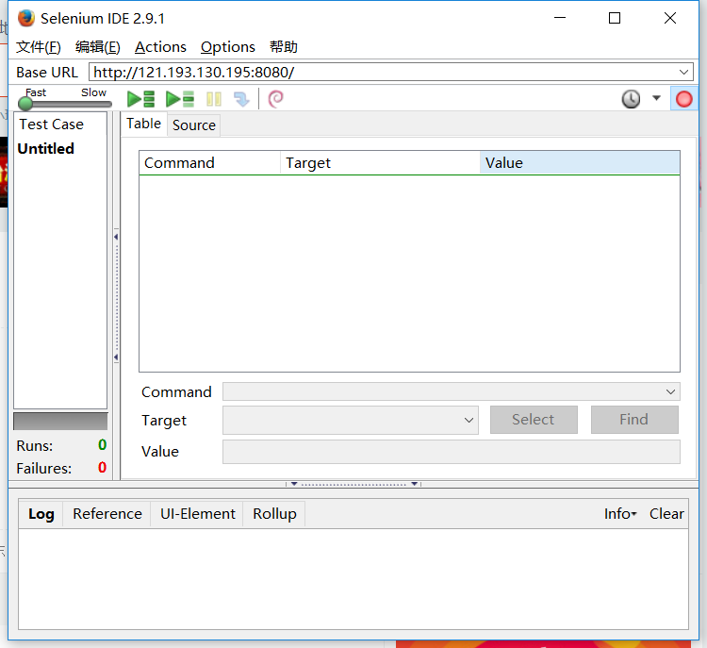Expand the Command combo box arrow

click(x=670, y=391)
